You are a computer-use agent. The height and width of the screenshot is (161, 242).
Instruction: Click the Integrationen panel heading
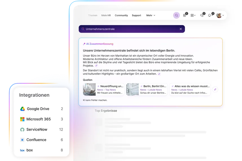(34, 95)
